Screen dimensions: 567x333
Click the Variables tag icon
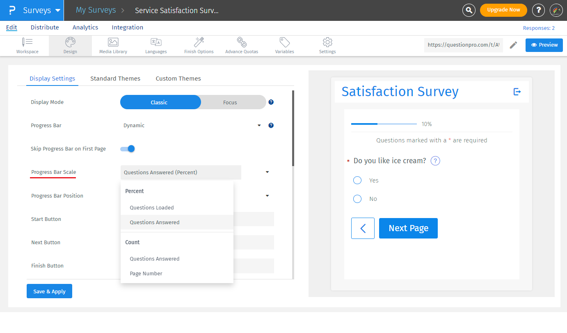(x=284, y=42)
